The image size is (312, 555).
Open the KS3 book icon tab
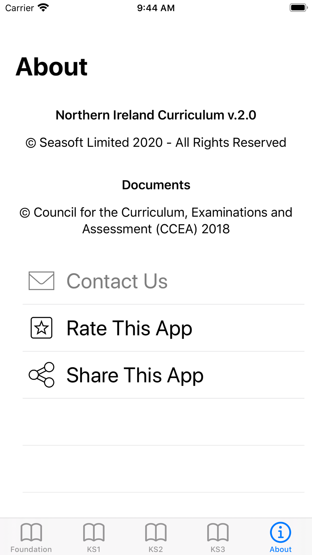(x=218, y=532)
